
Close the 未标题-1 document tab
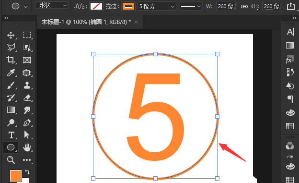[x=136, y=22]
